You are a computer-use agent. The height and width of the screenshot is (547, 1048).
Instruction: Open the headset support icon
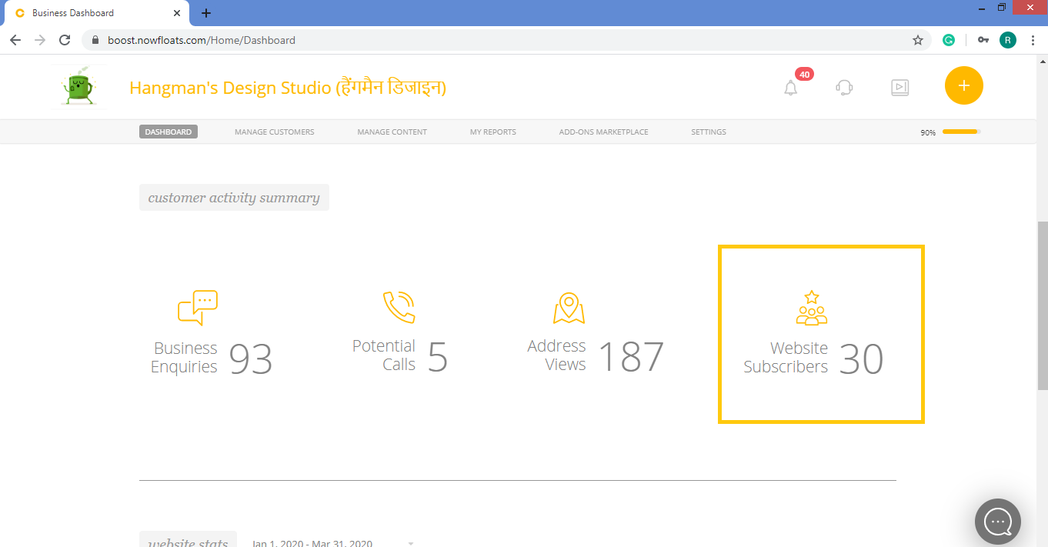(844, 88)
